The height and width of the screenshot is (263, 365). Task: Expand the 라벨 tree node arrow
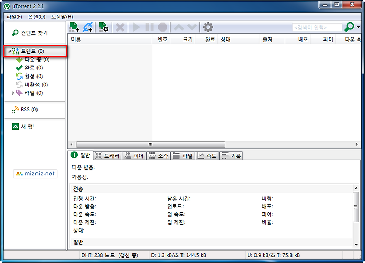click(13, 93)
